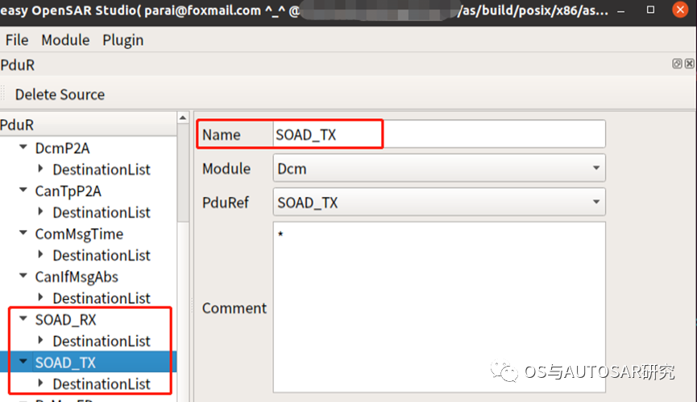Open the PduRef dropdown showing SOAD_TX
The image size is (697, 402).
tap(438, 203)
